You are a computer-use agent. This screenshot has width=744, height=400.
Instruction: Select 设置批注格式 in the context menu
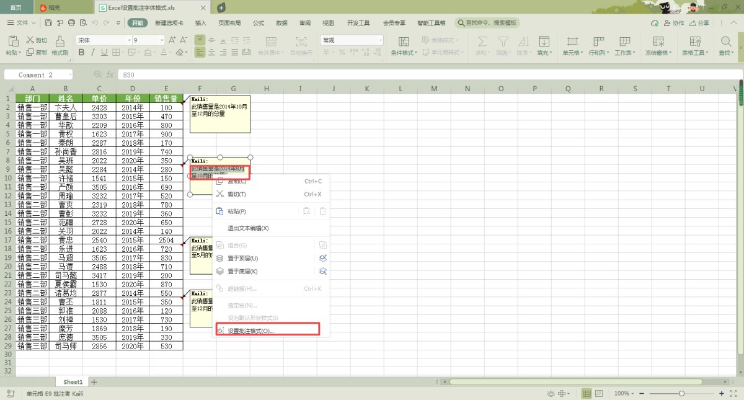point(250,331)
